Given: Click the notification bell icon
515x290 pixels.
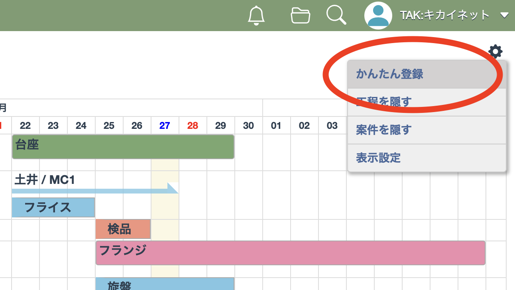Looking at the screenshot, I should point(256,16).
